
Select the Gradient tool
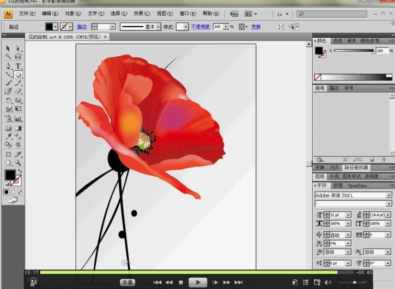pyautogui.click(x=18, y=128)
